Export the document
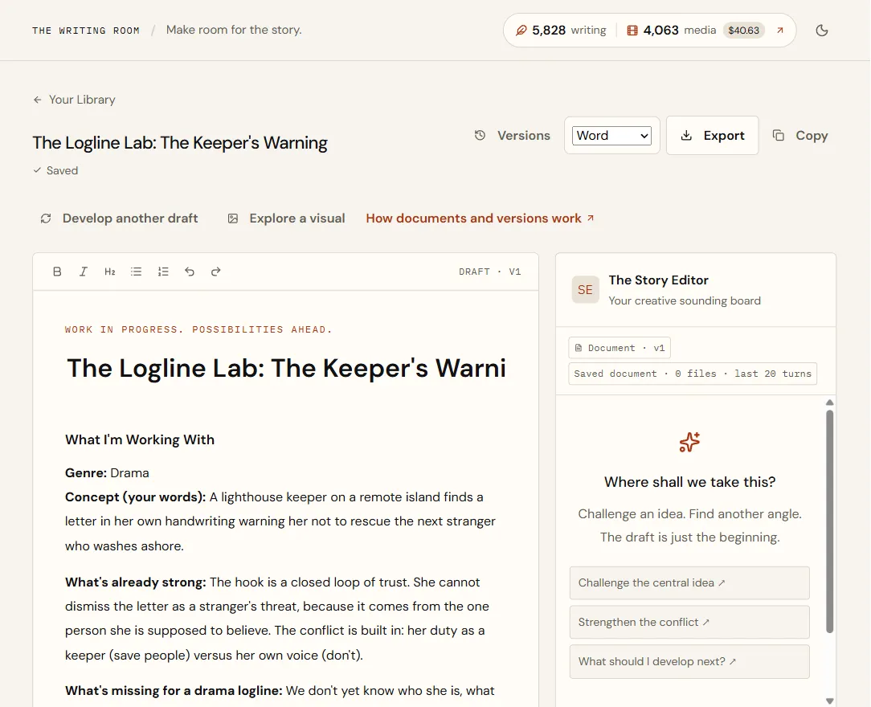Screen dimensions: 871x707 click(712, 136)
